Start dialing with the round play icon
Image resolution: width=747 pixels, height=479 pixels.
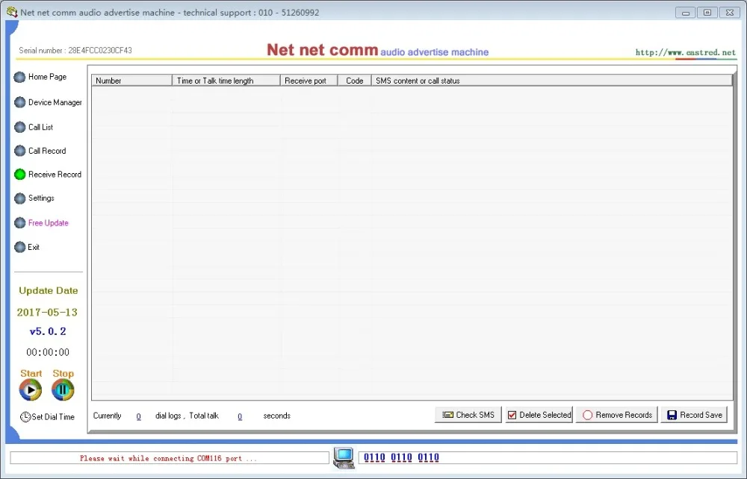click(31, 390)
